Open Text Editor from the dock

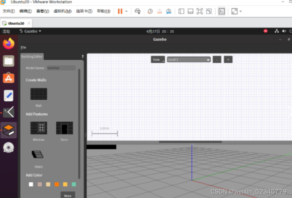click(x=9, y=95)
